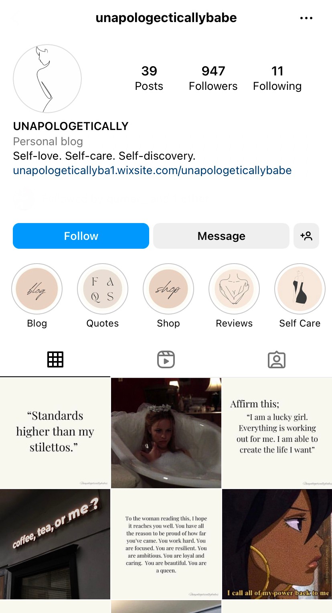Switch to the tagged photos tab

coord(277,359)
